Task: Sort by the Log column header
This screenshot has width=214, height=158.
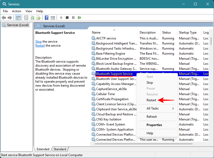Action: (206, 33)
